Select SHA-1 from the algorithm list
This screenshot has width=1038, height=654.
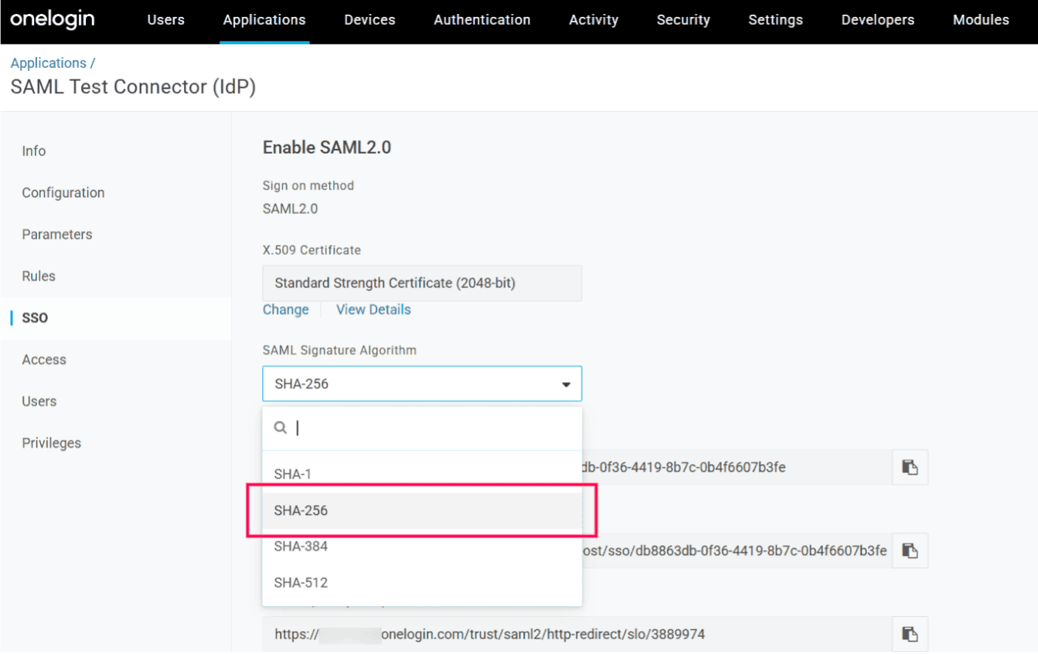coord(422,474)
